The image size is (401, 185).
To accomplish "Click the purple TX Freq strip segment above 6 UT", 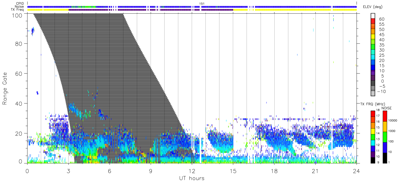I will point(109,10).
